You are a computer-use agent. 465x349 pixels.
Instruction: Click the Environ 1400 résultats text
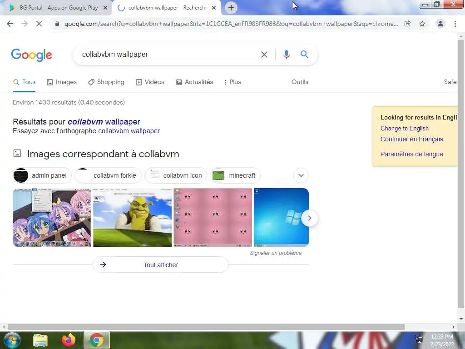tap(69, 102)
